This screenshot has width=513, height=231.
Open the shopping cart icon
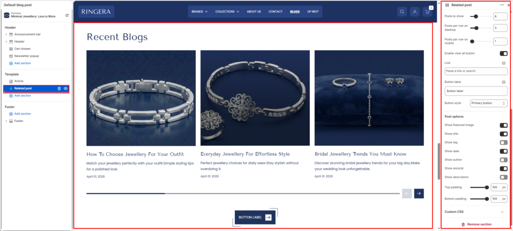pyautogui.click(x=427, y=12)
